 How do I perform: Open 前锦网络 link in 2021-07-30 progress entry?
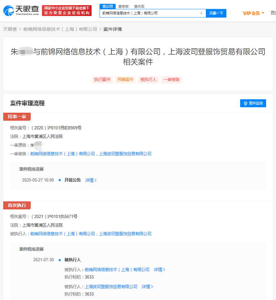117,270
